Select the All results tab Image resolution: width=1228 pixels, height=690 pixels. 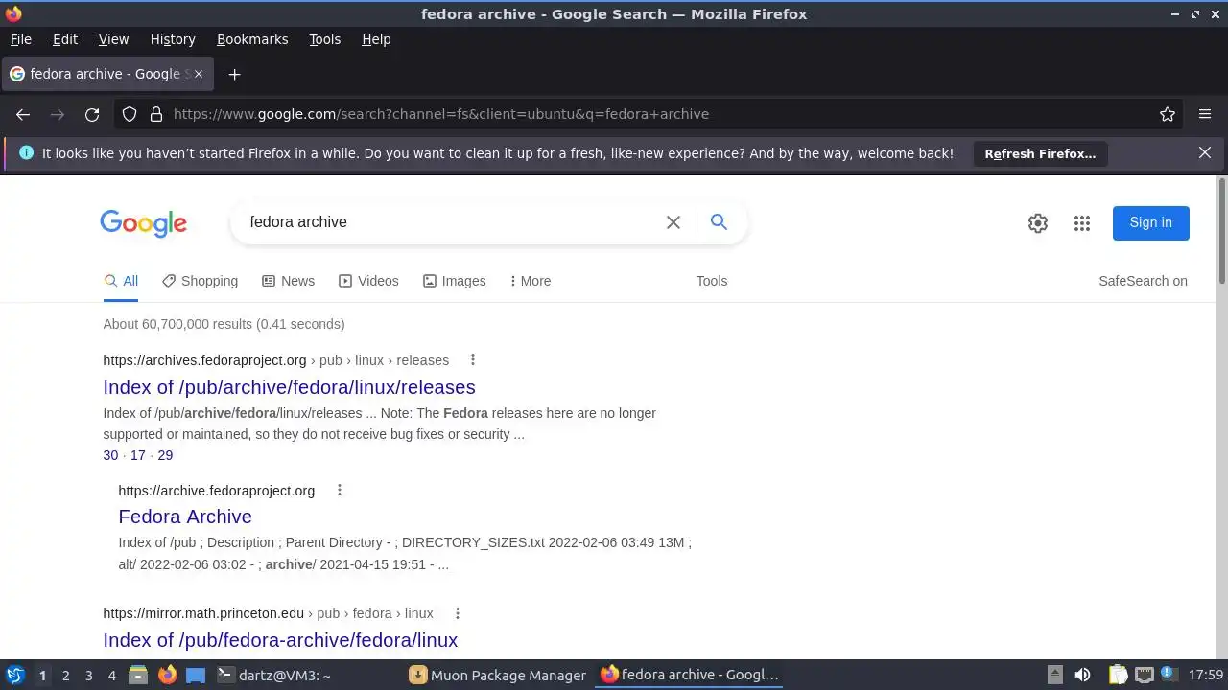tap(121, 281)
